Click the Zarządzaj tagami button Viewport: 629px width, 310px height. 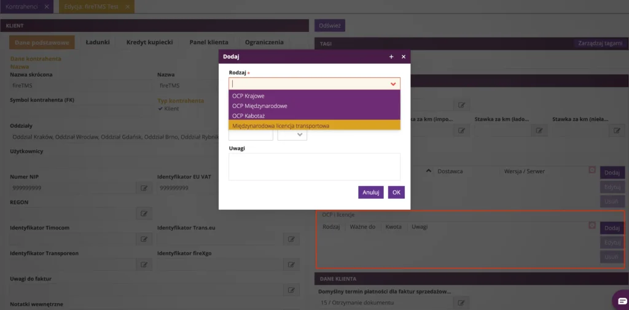(600, 44)
